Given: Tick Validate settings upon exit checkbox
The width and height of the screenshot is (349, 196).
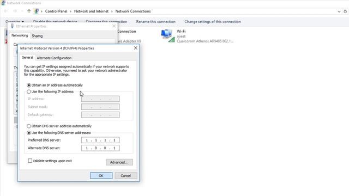Looking at the screenshot, I should [30, 161].
